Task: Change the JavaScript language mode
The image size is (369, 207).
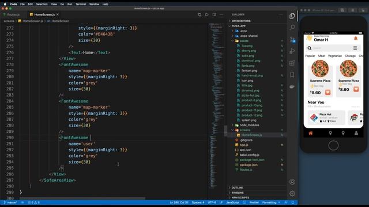Action: (x=232, y=202)
